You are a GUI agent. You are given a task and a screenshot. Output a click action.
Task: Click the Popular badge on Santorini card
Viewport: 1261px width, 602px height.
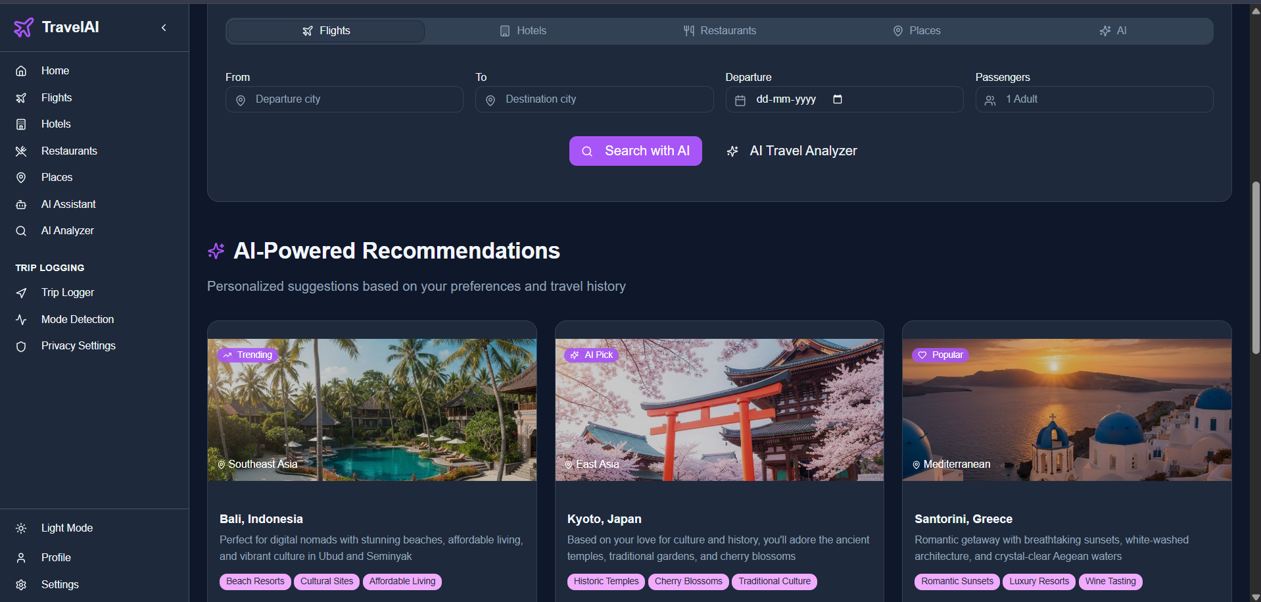click(940, 355)
